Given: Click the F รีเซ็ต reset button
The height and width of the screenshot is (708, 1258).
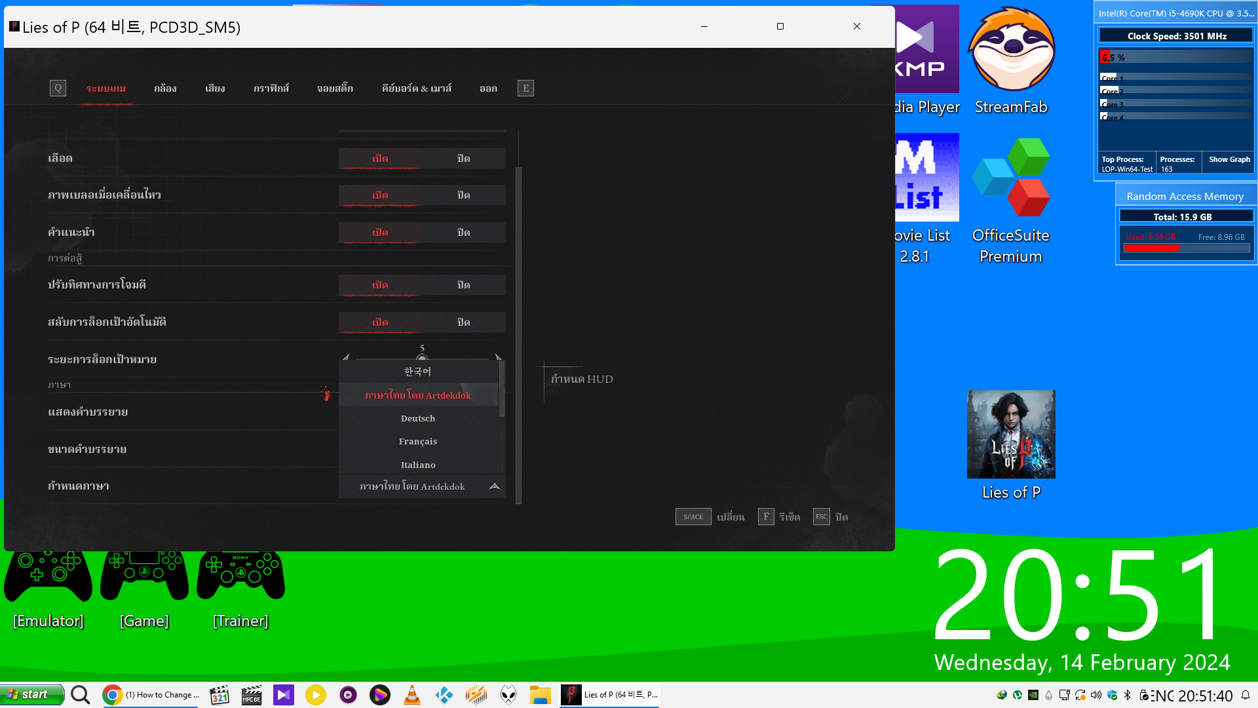Looking at the screenshot, I should tap(779, 517).
